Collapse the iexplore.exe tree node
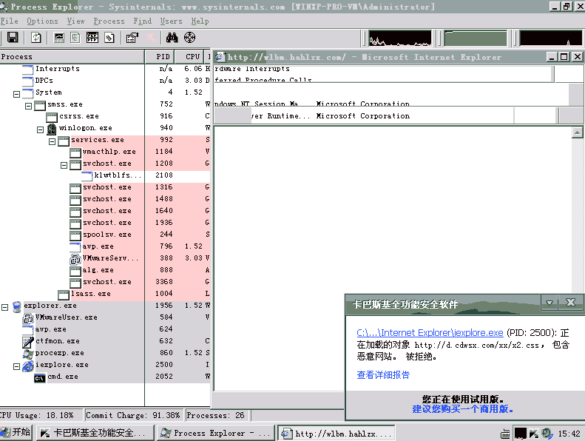 point(17,365)
